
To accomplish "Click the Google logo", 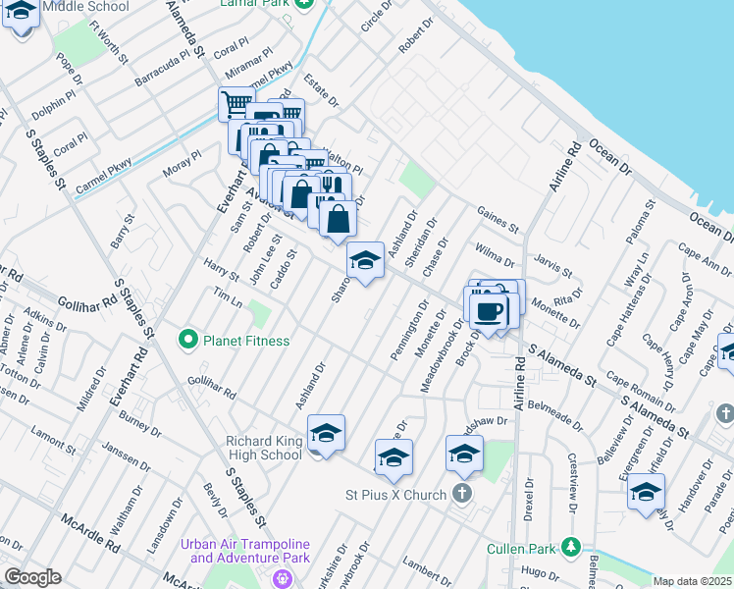I will tap(32, 577).
